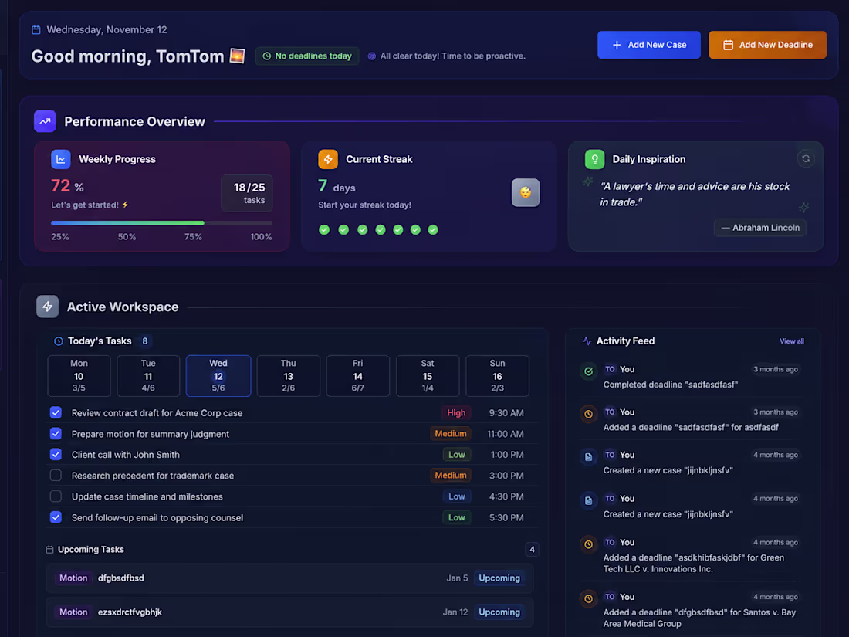Uncheck Review contract draft for Acme Corp
The height and width of the screenshot is (637, 849).
click(x=56, y=413)
